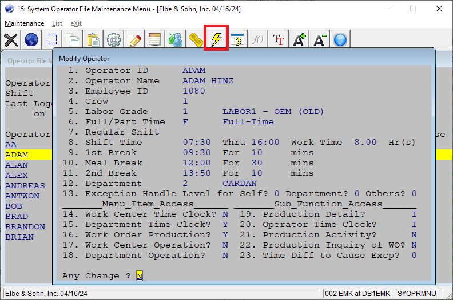Viewport: 453px width, 300px height.
Task: Click the status bar text 002 EMK at DB1EMK
Action: (357, 294)
